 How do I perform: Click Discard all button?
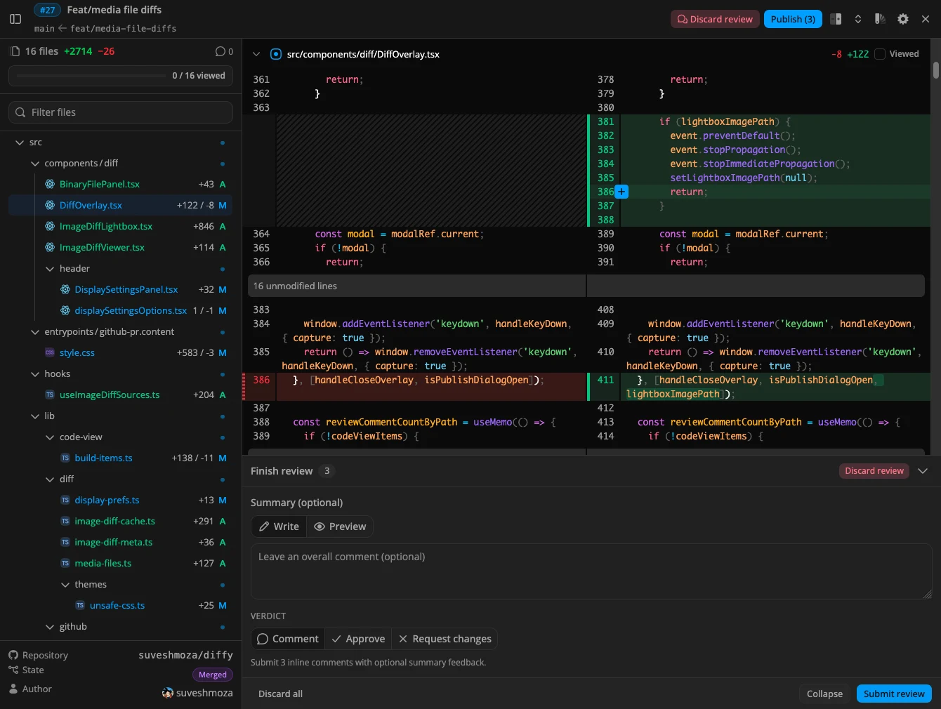click(280, 694)
